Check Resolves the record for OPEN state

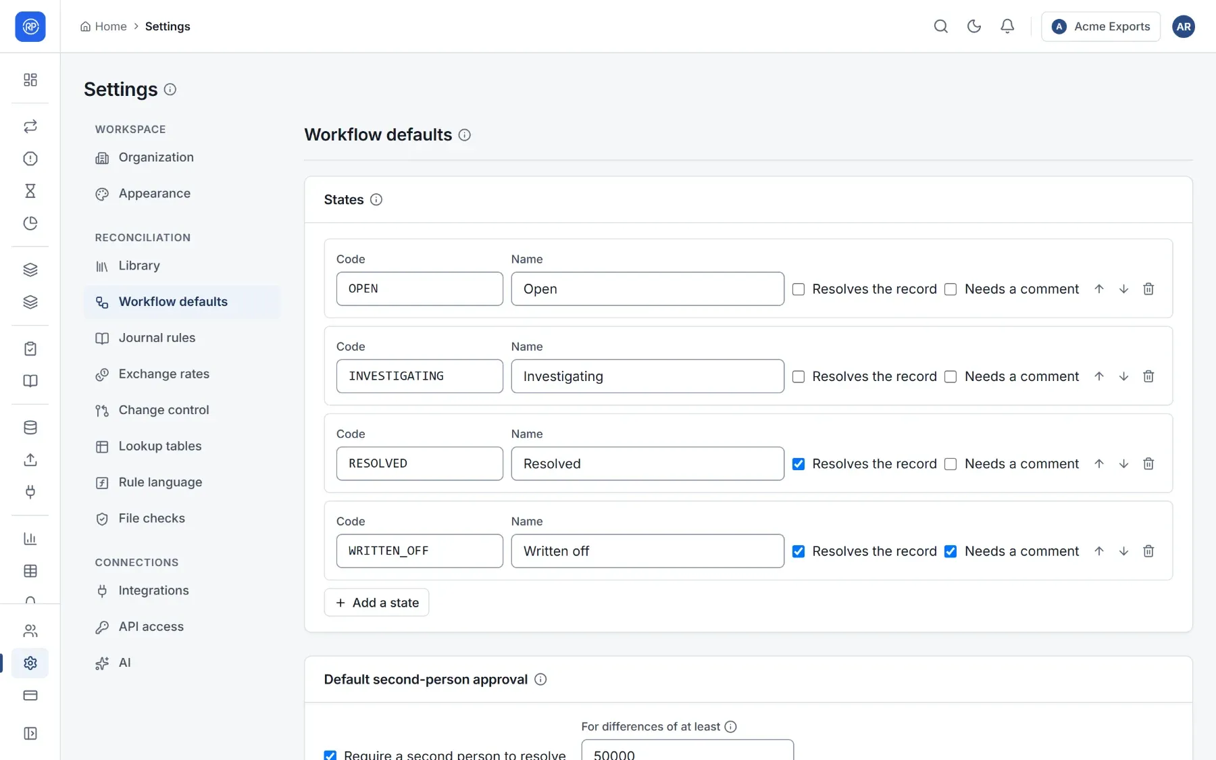[798, 289]
